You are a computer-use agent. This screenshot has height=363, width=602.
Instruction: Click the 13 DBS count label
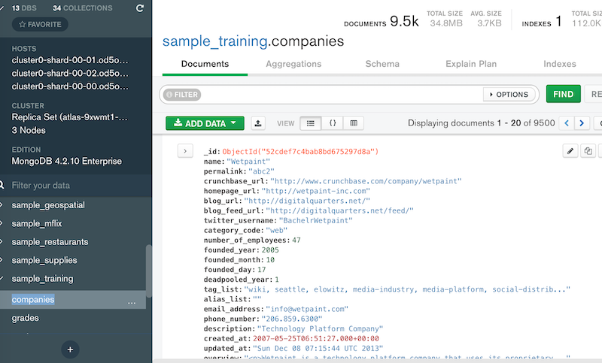pos(24,8)
